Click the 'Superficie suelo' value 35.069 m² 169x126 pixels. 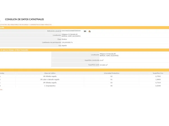pyautogui.click(x=104, y=65)
